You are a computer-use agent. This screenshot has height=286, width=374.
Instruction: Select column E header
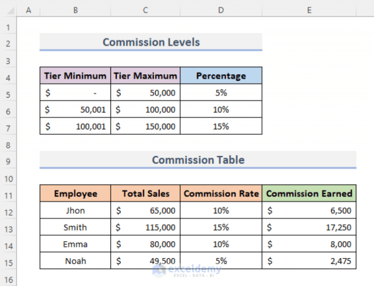click(309, 10)
